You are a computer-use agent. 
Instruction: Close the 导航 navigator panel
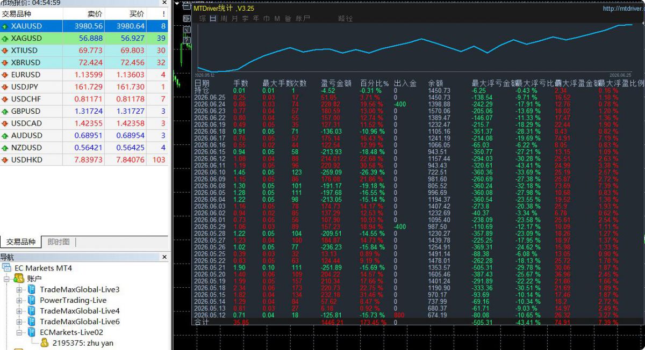[164, 257]
